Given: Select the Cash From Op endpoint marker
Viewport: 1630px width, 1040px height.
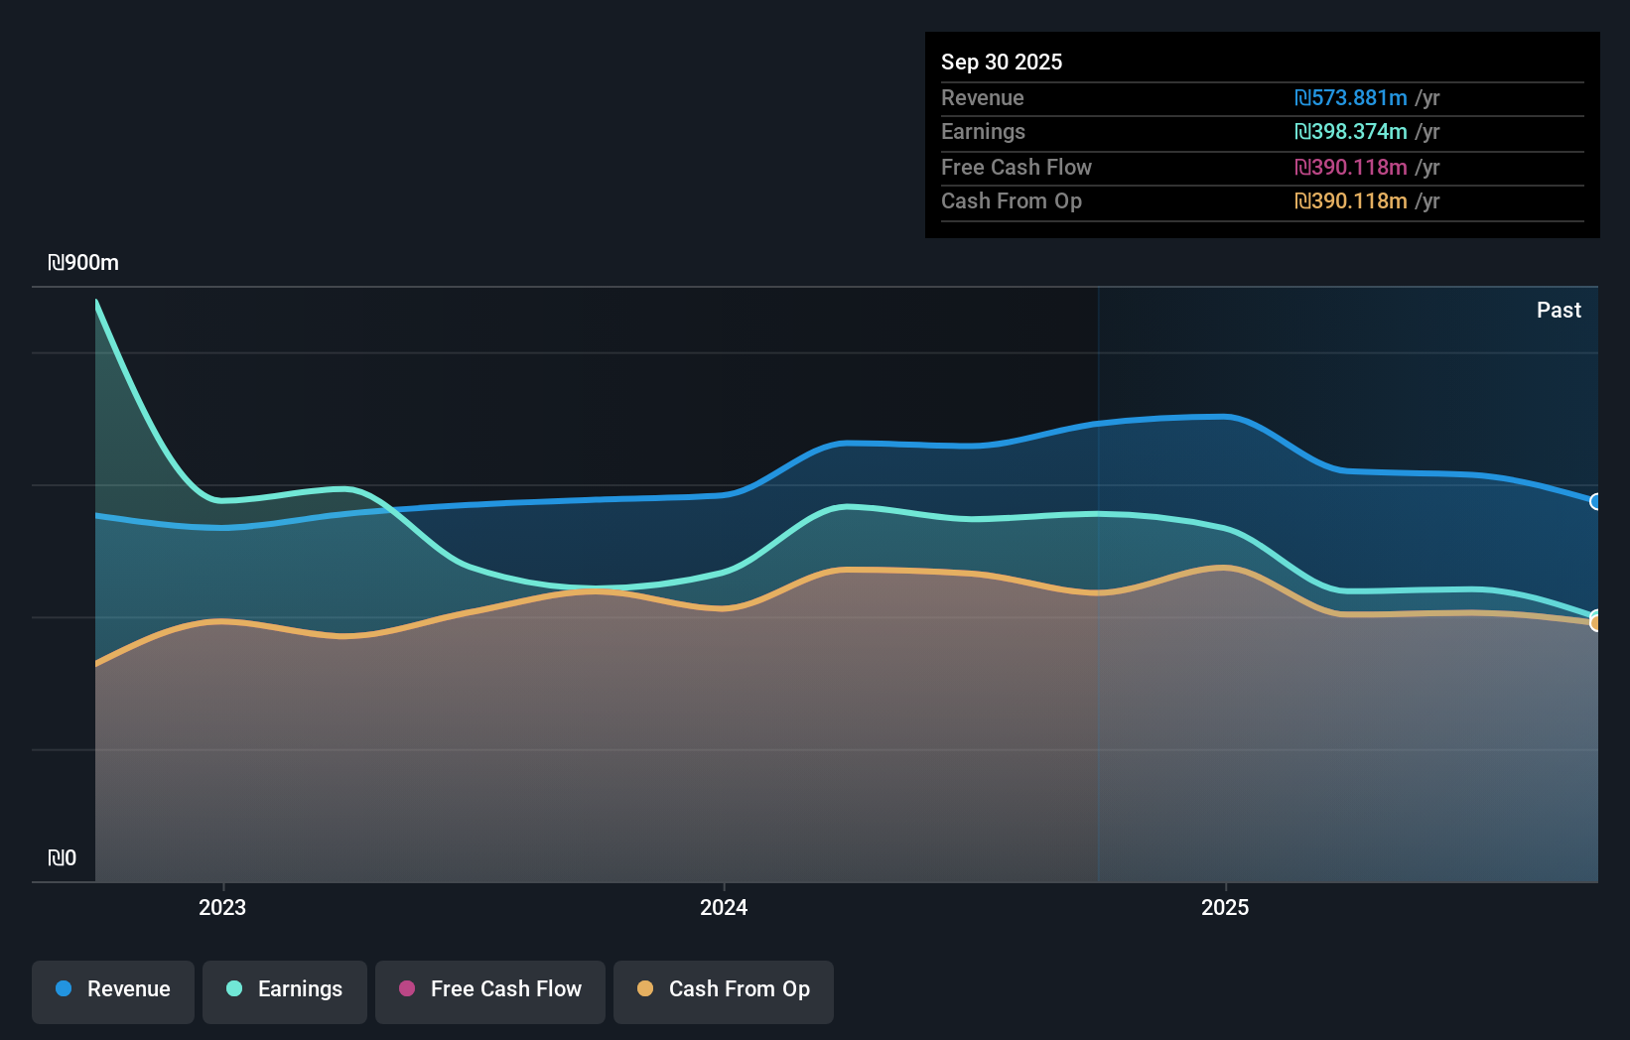Looking at the screenshot, I should point(1595,623).
